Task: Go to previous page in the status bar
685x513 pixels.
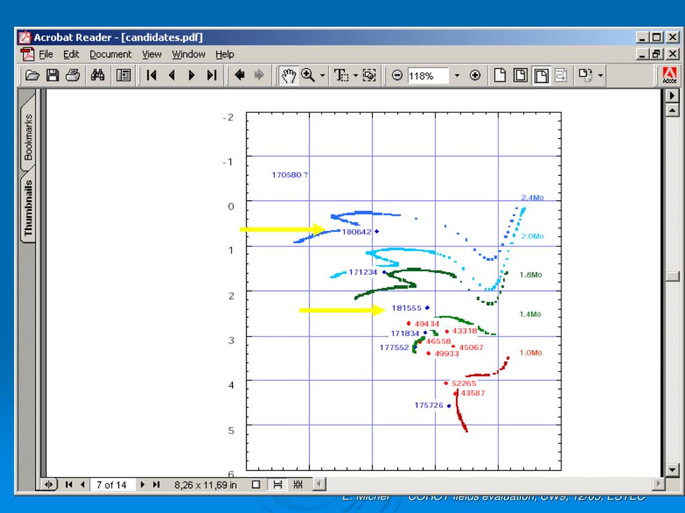Action: [x=82, y=485]
